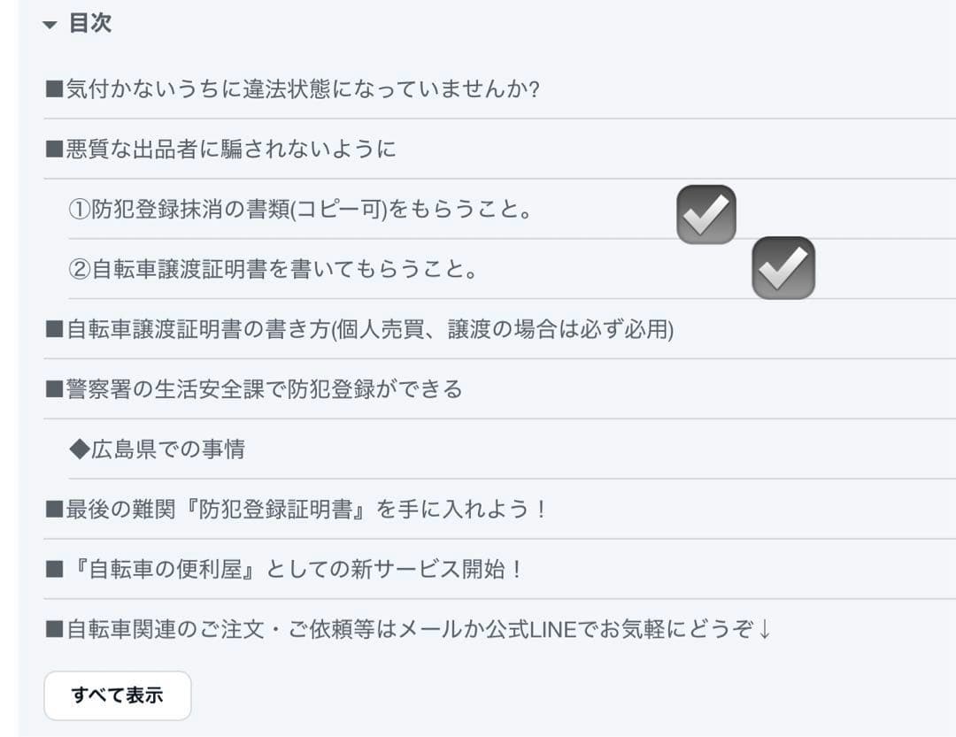Viewport: 956px width, 737px height.
Task: Uncheck checkbox beside 自転車譲渡証明書を書いてもらうこと
Action: [x=783, y=268]
